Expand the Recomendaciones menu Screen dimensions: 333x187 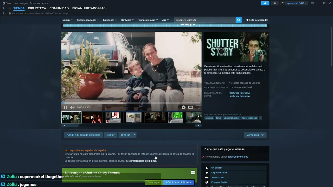coord(88,20)
